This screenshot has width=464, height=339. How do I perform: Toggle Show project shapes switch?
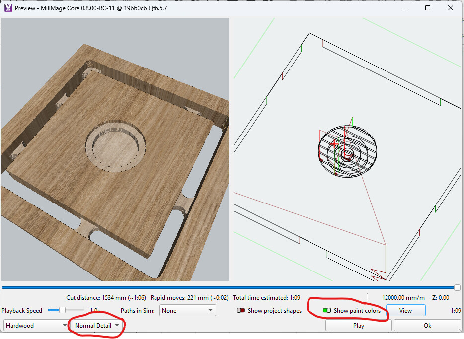coord(241,311)
